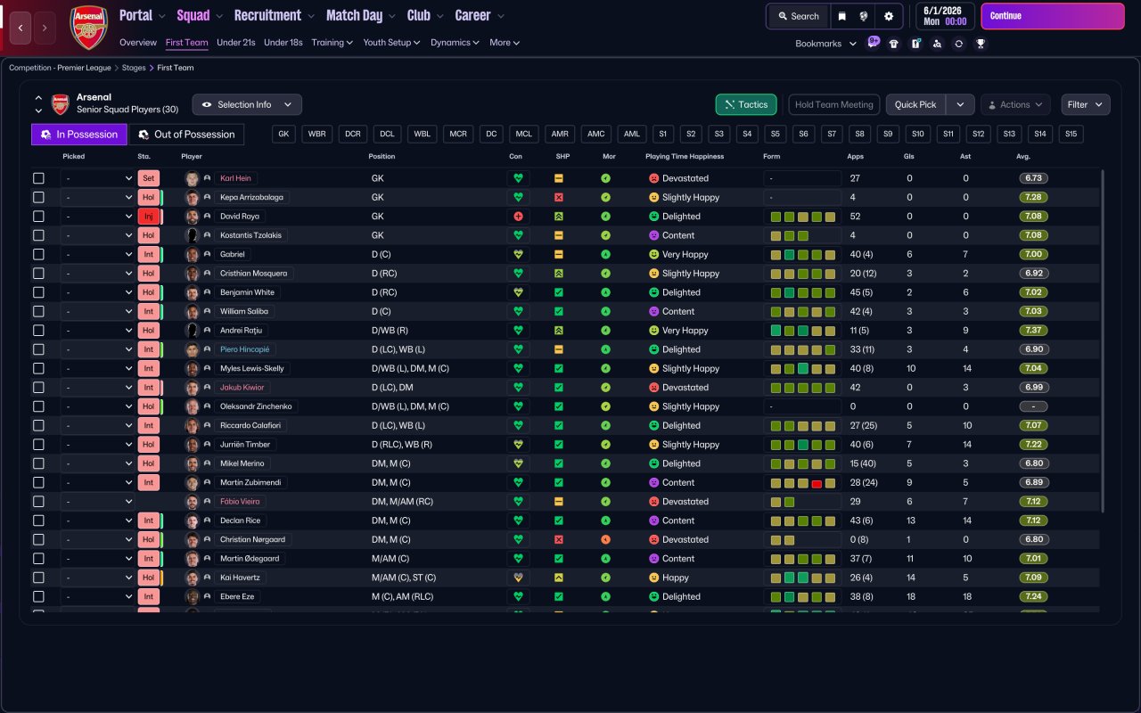Click Declan Rice's player portrait

tap(192, 520)
